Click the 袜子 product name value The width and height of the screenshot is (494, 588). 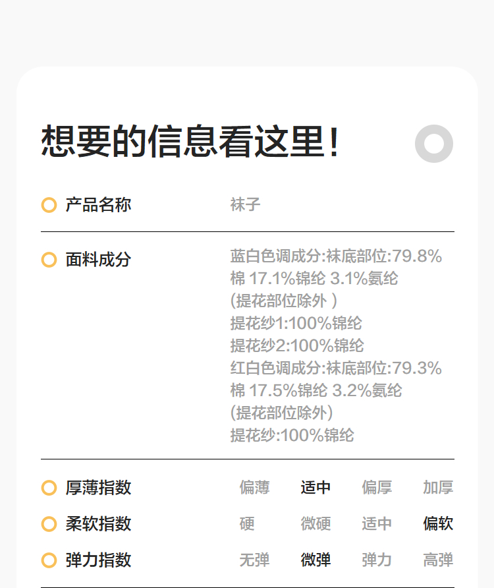245,205
